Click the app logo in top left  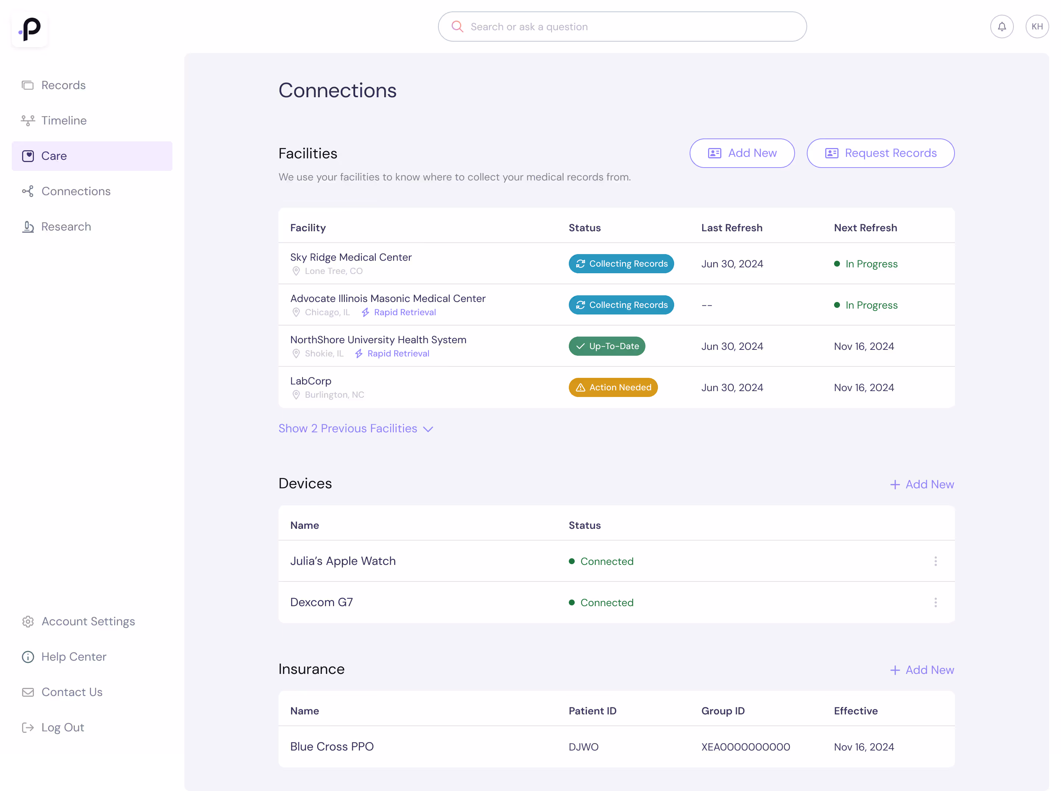point(30,29)
